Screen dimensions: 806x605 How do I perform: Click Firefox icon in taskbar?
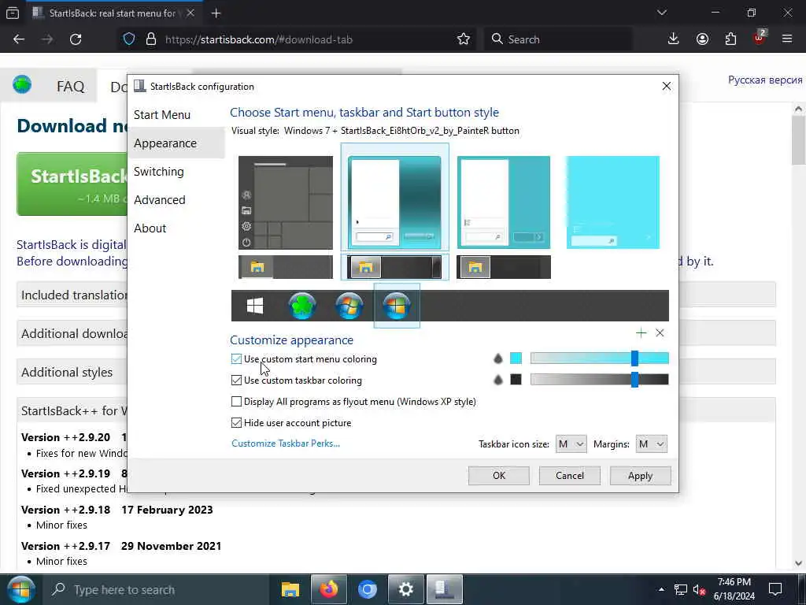point(329,589)
